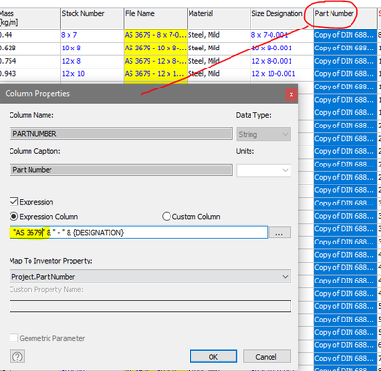Click File Name cell AS 3679 - 8 x 7-0
The height and width of the screenshot is (371, 381).
click(x=155, y=35)
